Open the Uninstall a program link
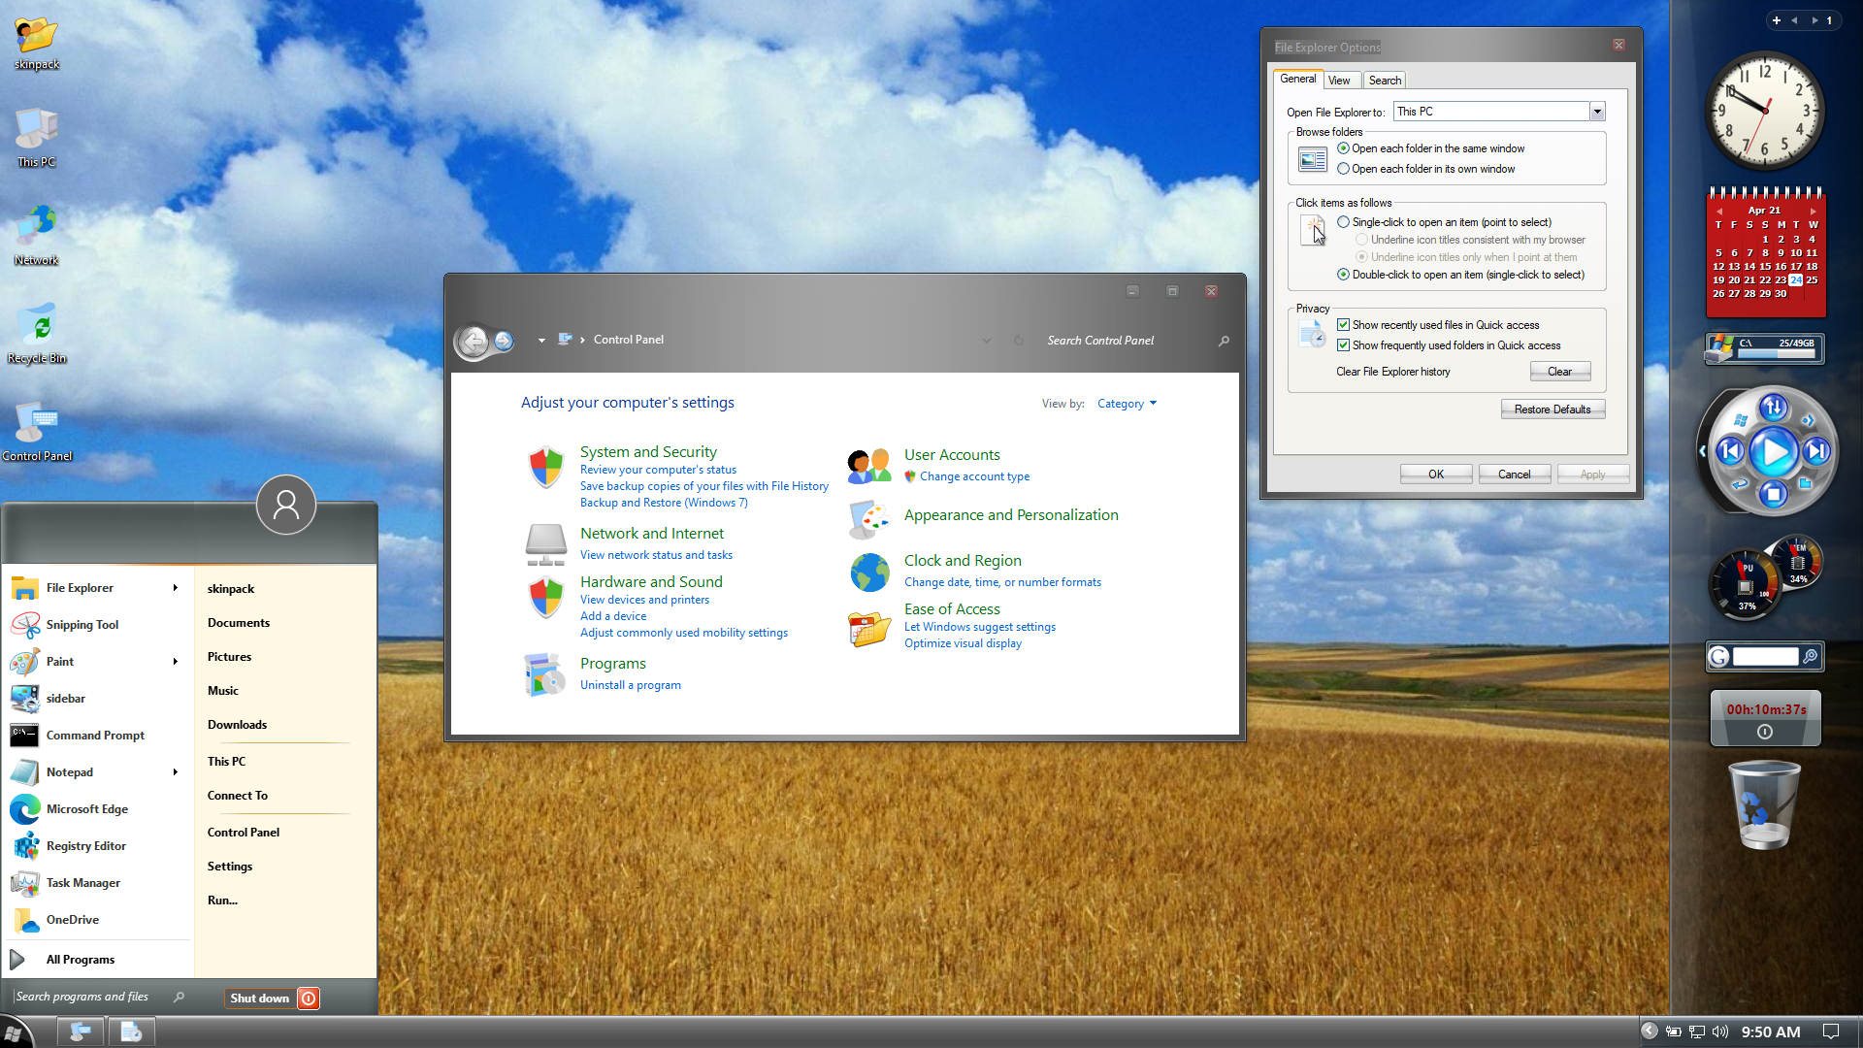Screen dimensions: 1863x1048 (x=630, y=685)
